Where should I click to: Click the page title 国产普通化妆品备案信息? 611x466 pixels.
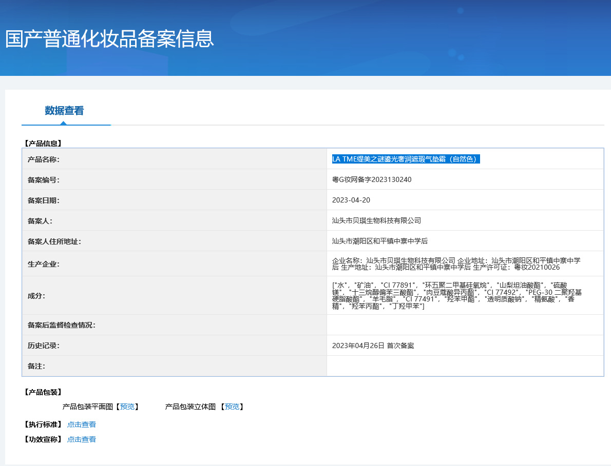coord(109,39)
